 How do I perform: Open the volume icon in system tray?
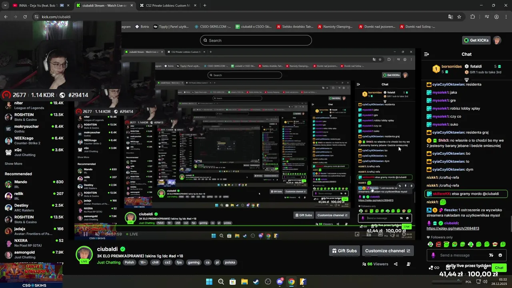[485, 282]
